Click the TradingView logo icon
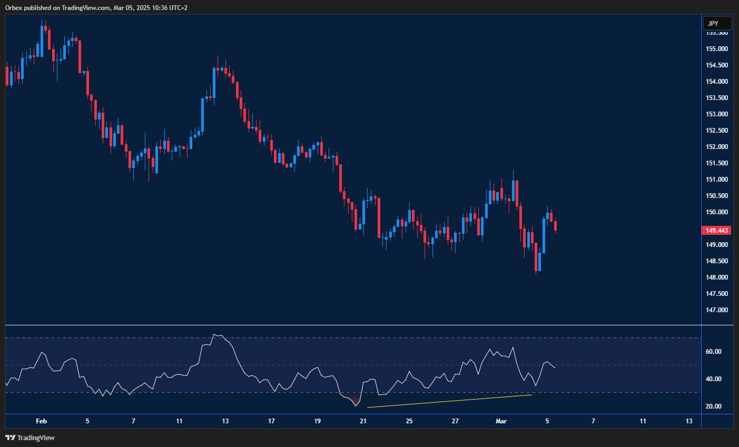 pyautogui.click(x=11, y=438)
